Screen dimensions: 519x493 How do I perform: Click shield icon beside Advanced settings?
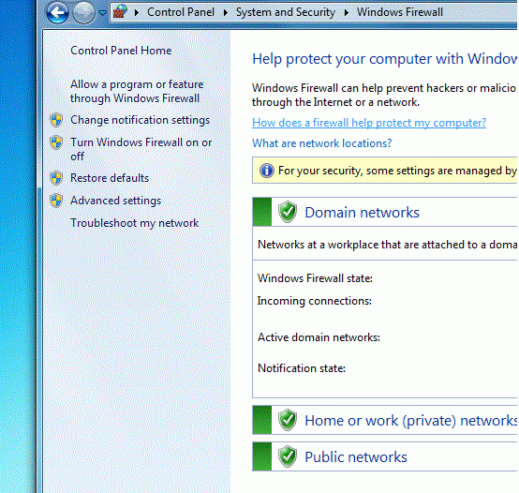point(56,201)
